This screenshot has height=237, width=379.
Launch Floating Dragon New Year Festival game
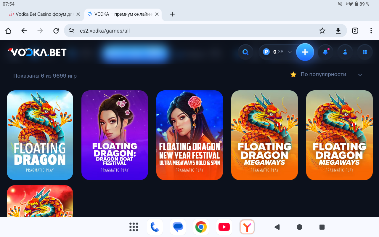coord(189,135)
